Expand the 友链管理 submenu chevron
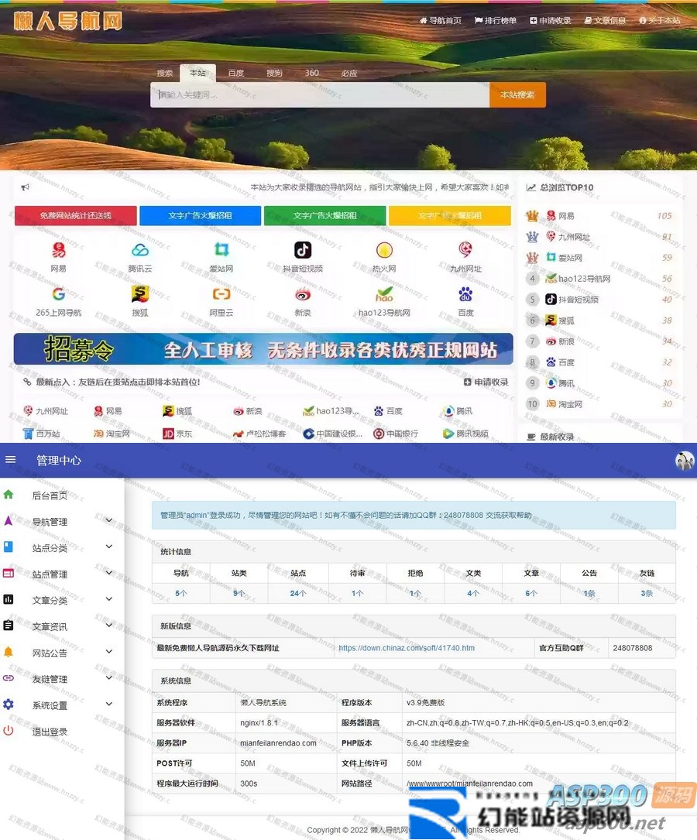Viewport: 697px width, 840px height. pos(108,677)
